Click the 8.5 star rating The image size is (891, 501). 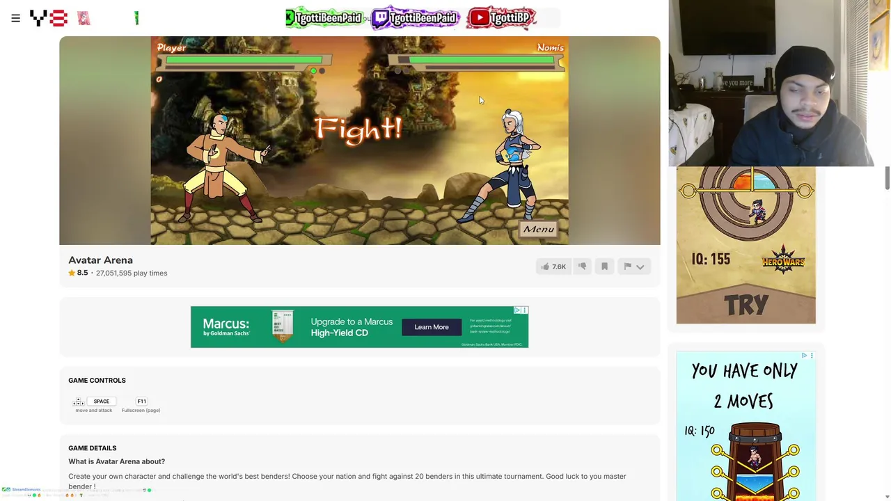point(78,273)
